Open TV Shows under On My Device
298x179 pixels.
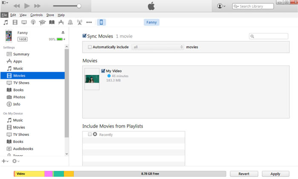tap(32, 134)
